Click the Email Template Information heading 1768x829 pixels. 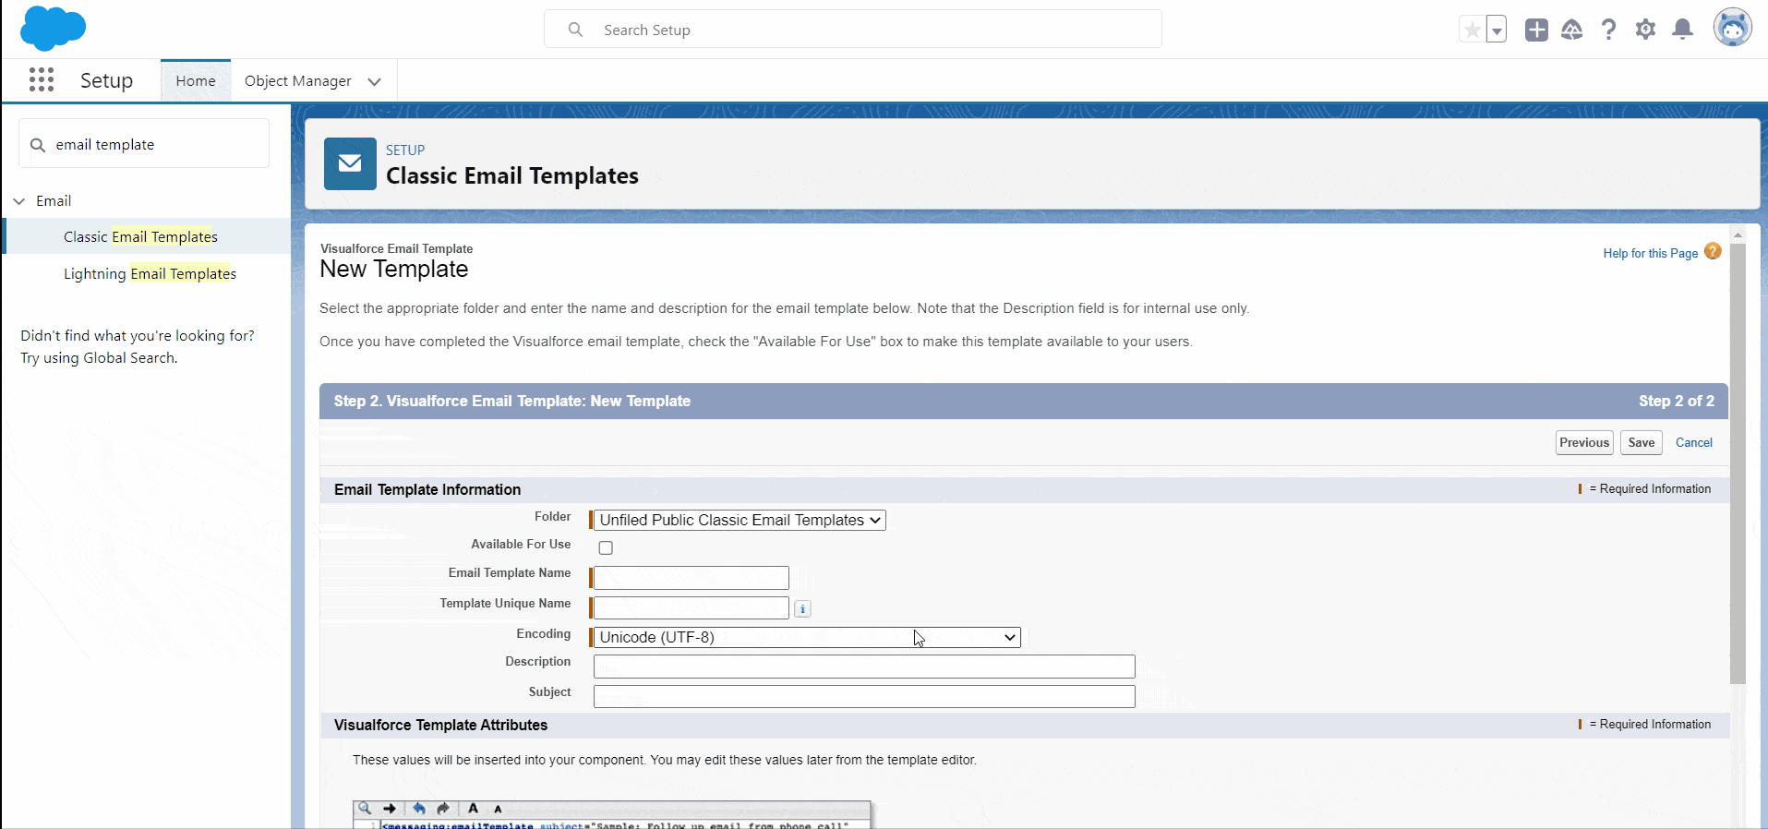tap(427, 489)
